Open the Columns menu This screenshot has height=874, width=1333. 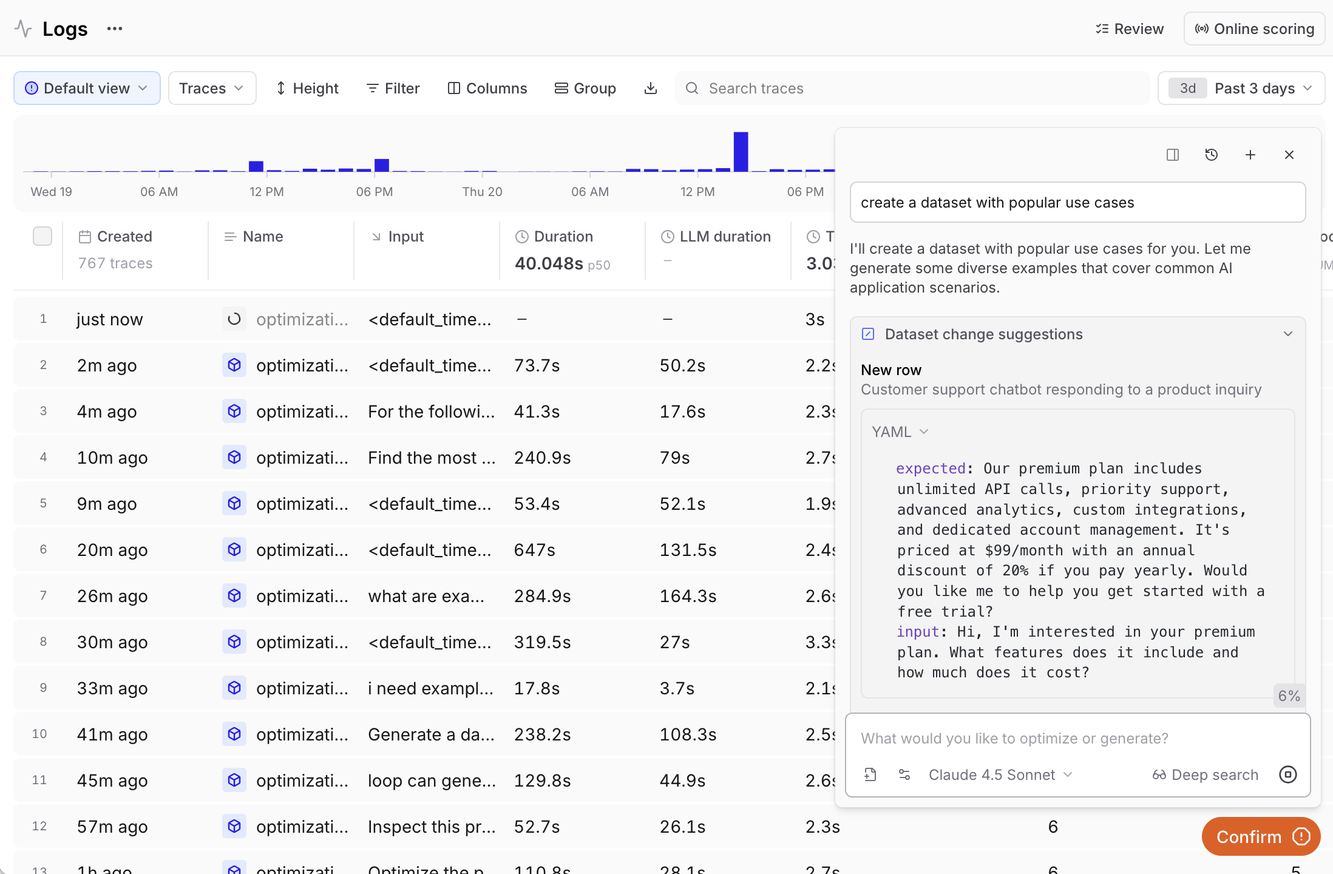(487, 88)
